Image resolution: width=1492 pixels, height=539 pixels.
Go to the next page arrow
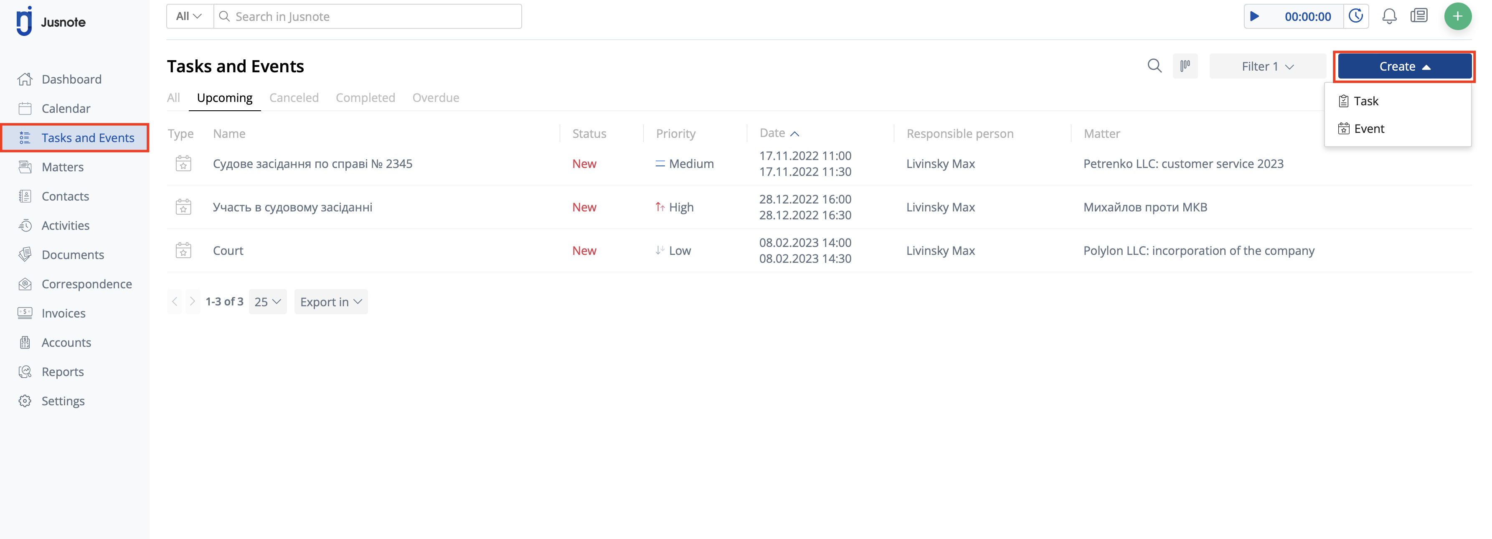coord(192,302)
